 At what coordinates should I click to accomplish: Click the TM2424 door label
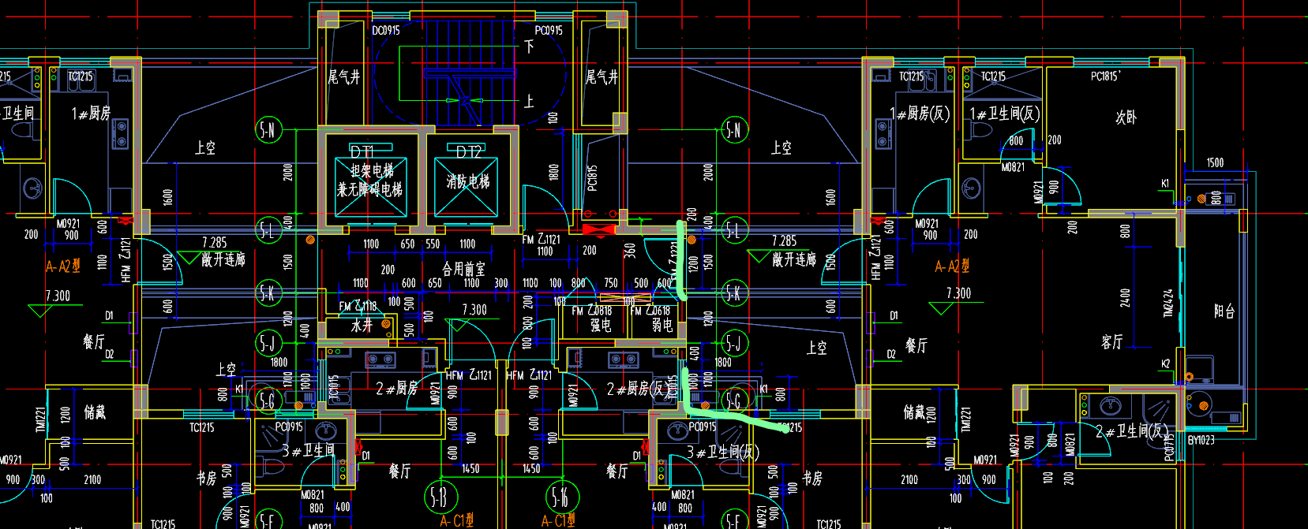(1168, 303)
